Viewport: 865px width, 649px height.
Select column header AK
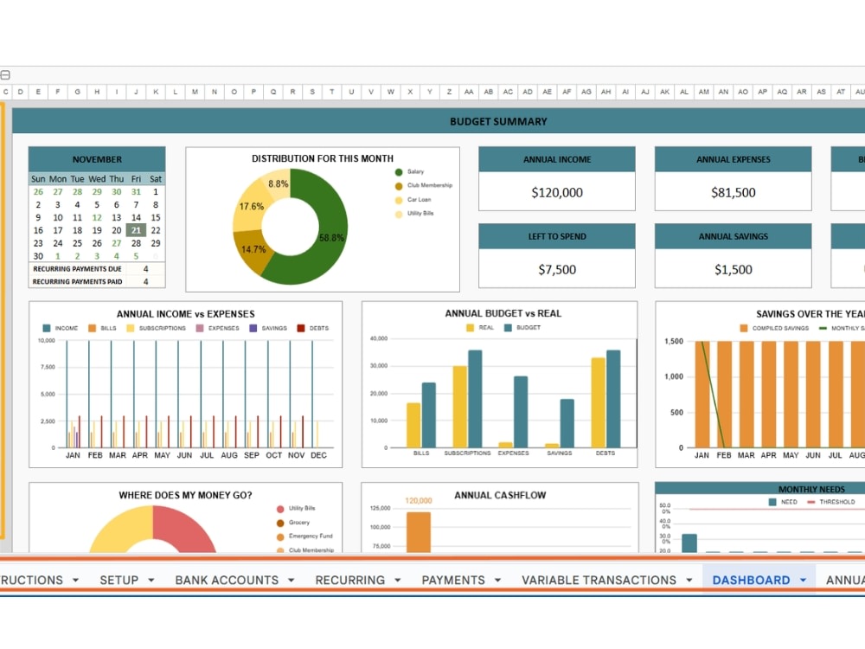point(664,92)
